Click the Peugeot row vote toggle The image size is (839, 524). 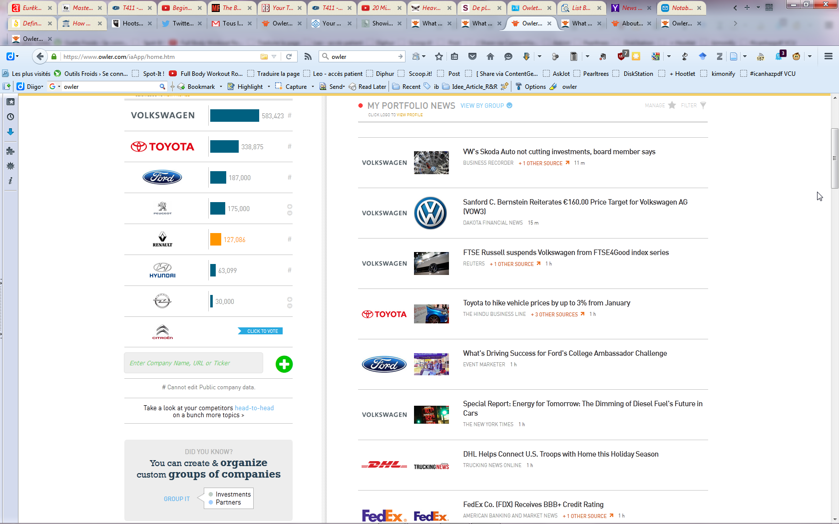pyautogui.click(x=290, y=210)
